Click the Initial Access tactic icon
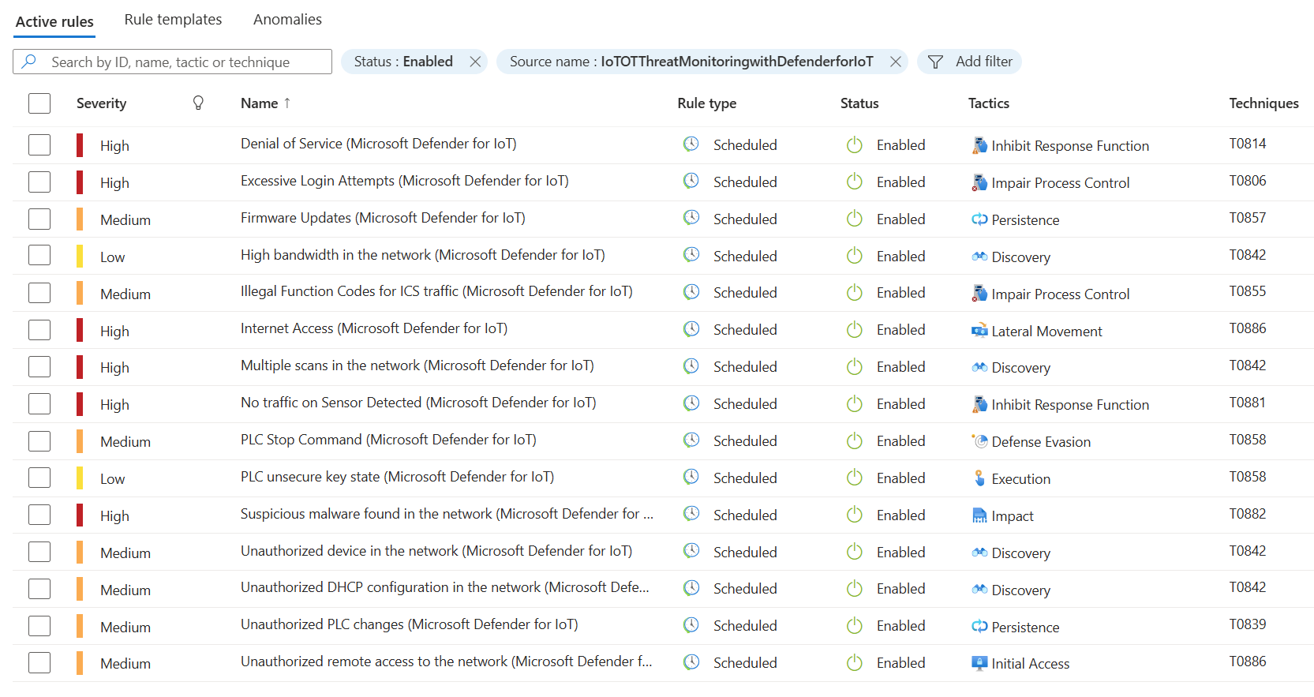1314x697 pixels. [979, 664]
